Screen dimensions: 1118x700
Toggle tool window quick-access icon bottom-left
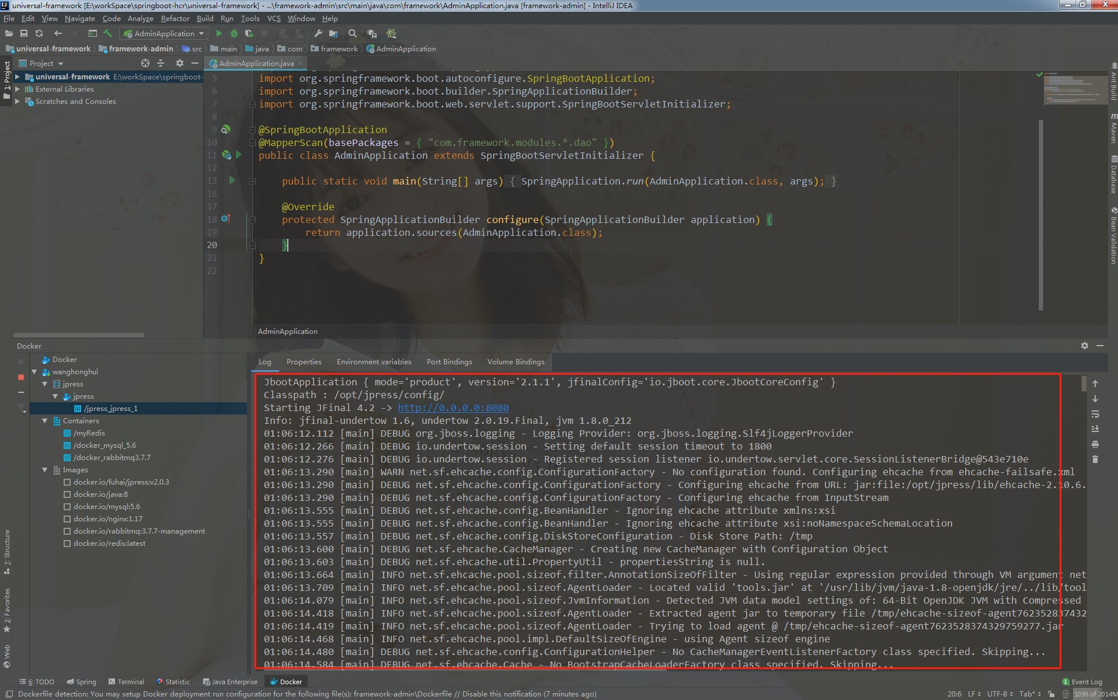pyautogui.click(x=9, y=694)
